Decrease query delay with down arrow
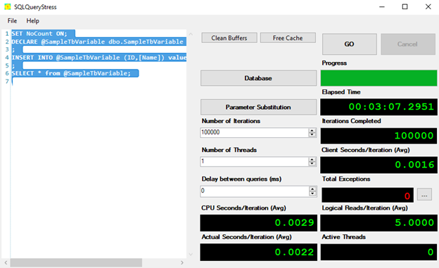 click(312, 193)
